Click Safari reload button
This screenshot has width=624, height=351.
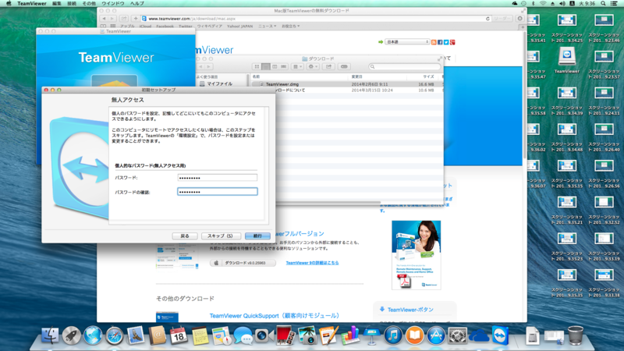(x=487, y=19)
